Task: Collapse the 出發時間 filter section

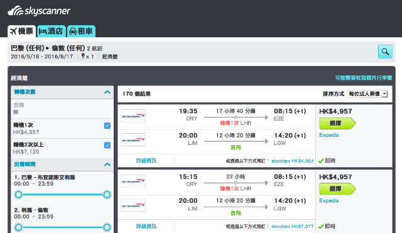Action: click(107, 165)
